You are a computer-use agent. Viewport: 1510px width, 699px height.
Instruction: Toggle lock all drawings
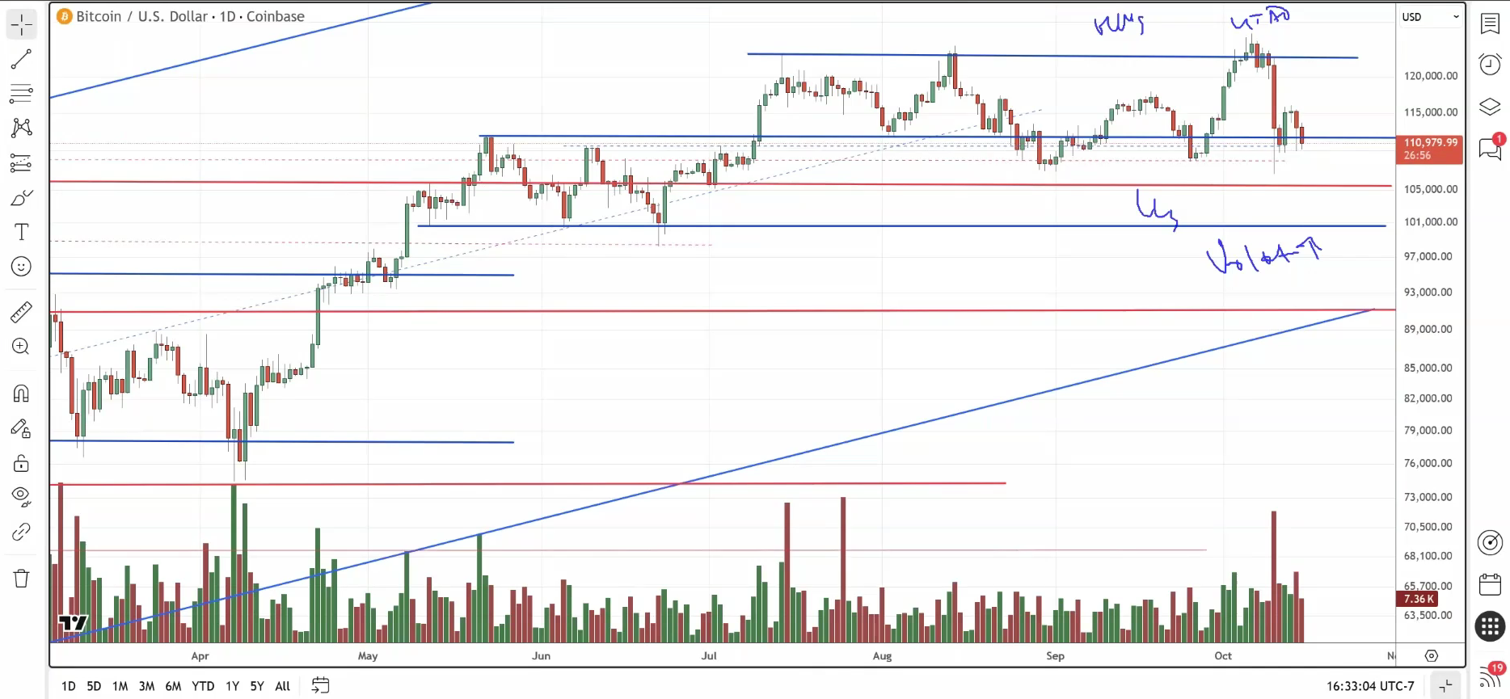[21, 463]
